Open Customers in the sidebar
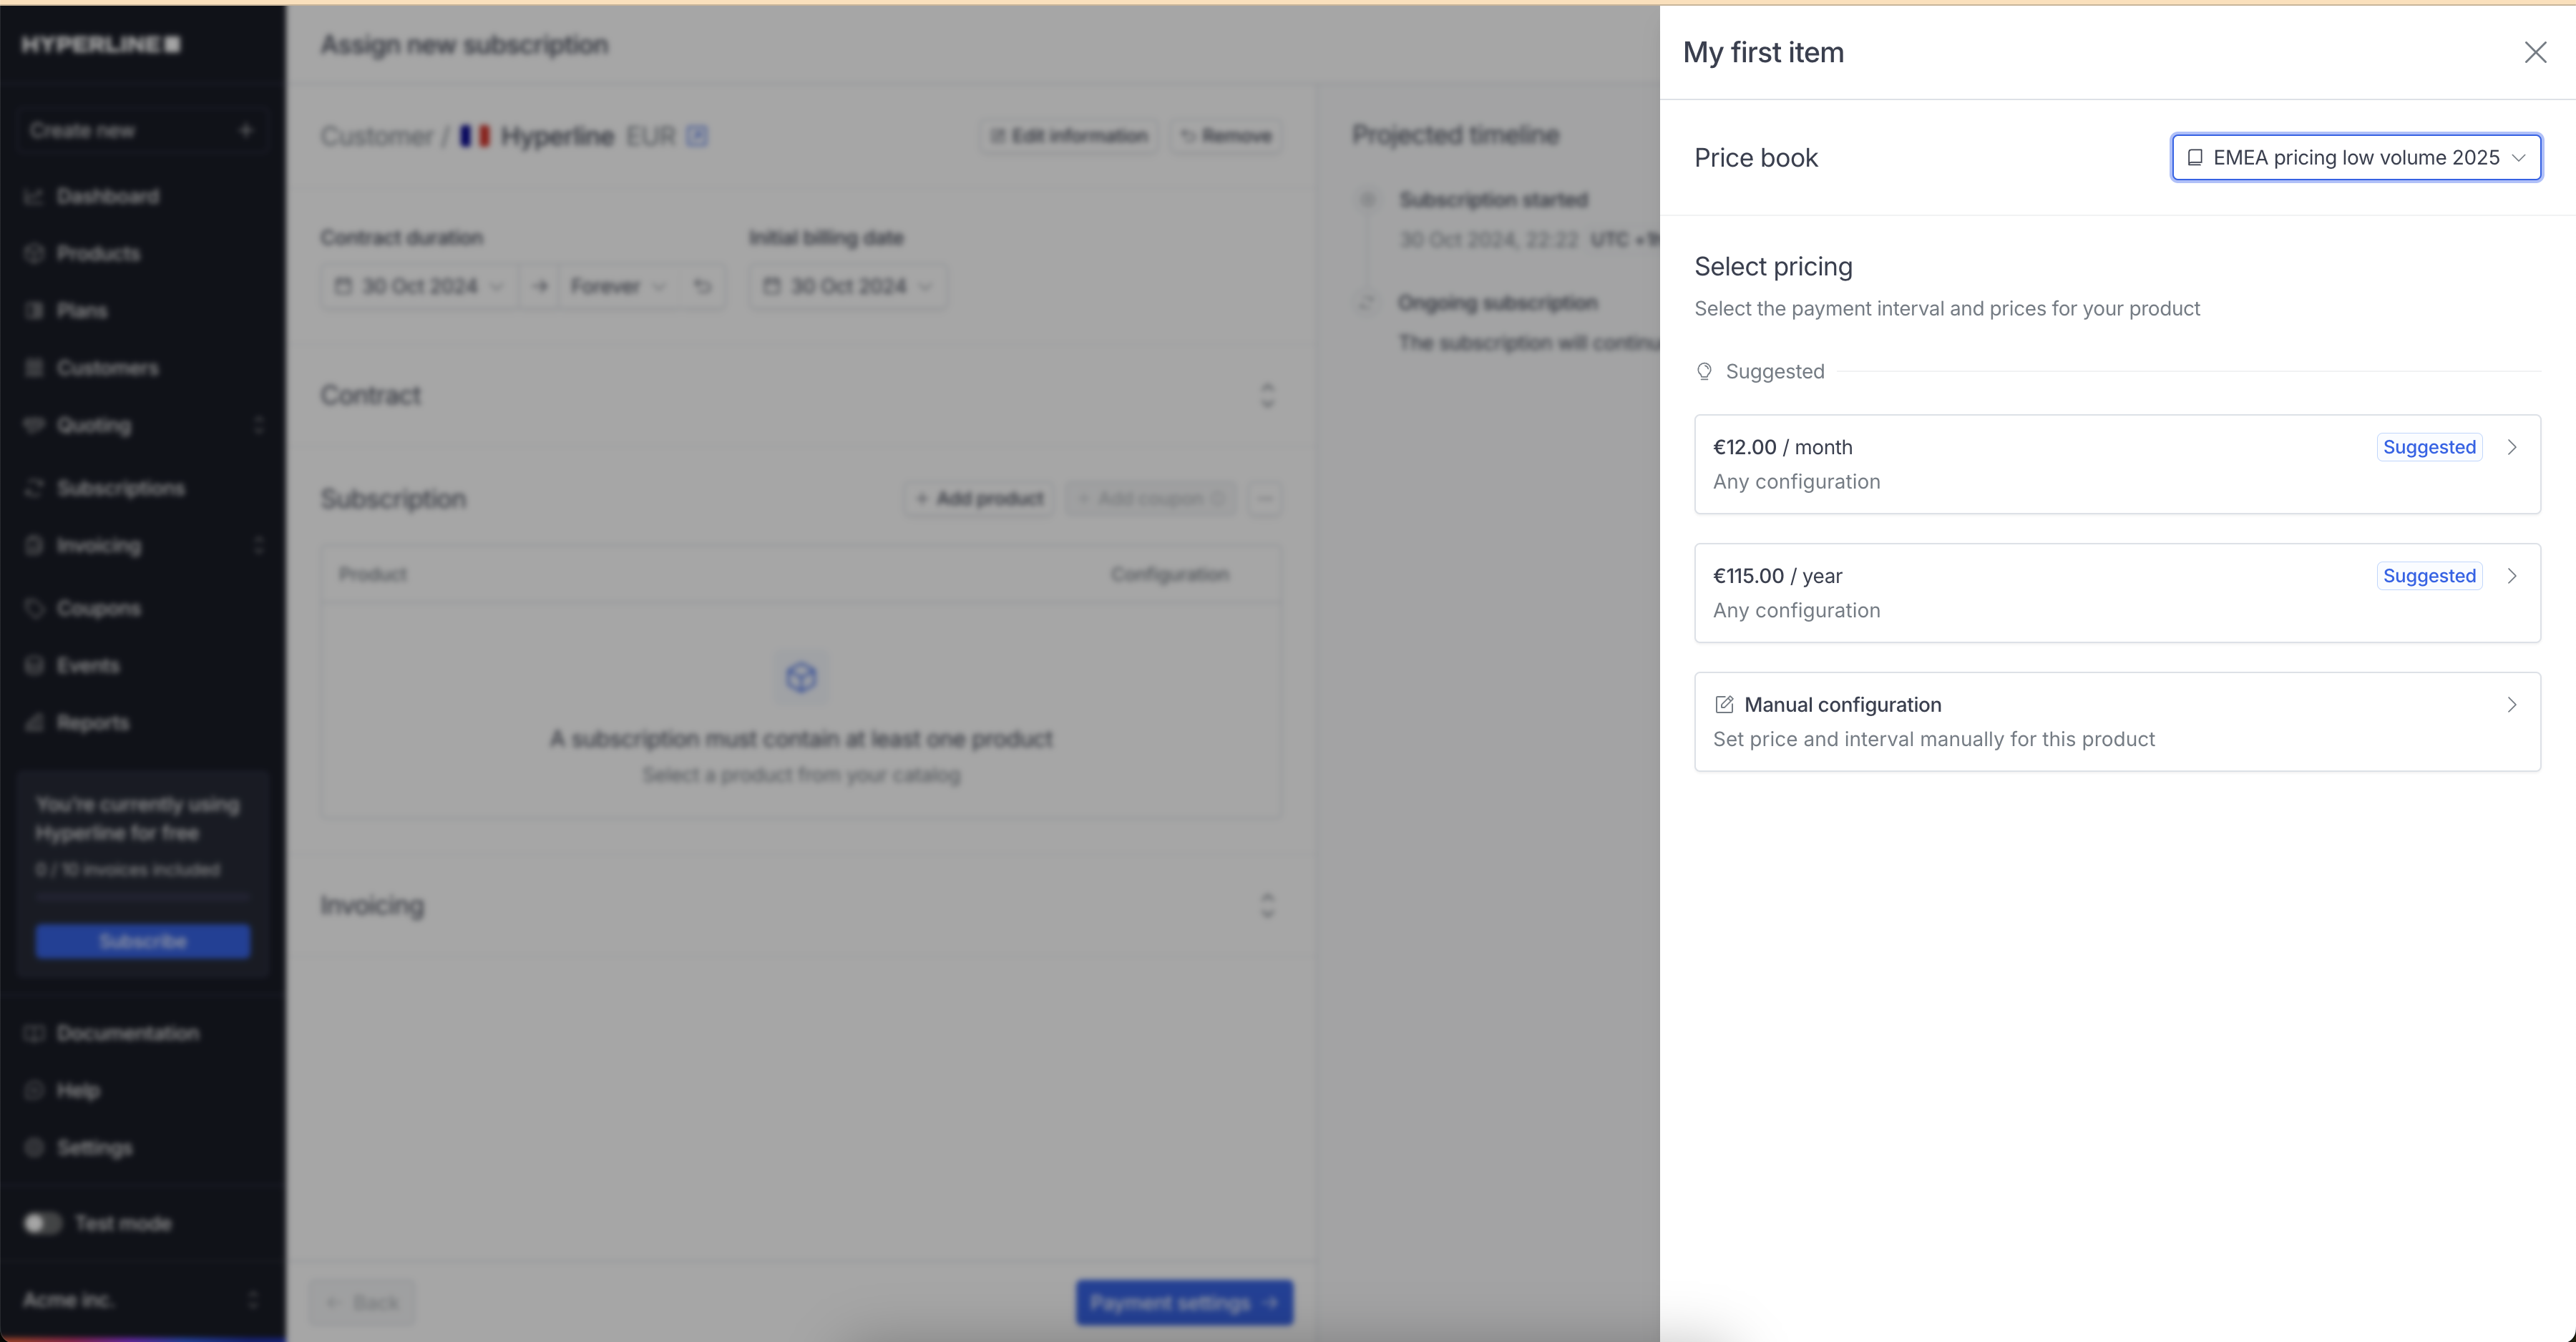This screenshot has height=1342, width=2576. [x=107, y=368]
